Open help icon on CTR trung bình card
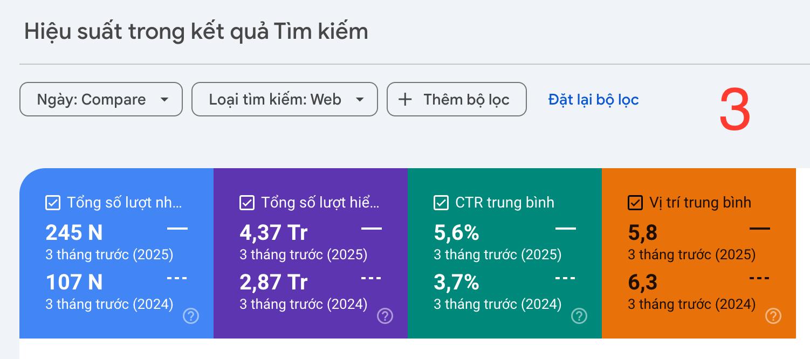 pyautogui.click(x=579, y=316)
